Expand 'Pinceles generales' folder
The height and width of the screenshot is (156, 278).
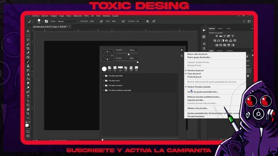pyautogui.click(x=103, y=76)
